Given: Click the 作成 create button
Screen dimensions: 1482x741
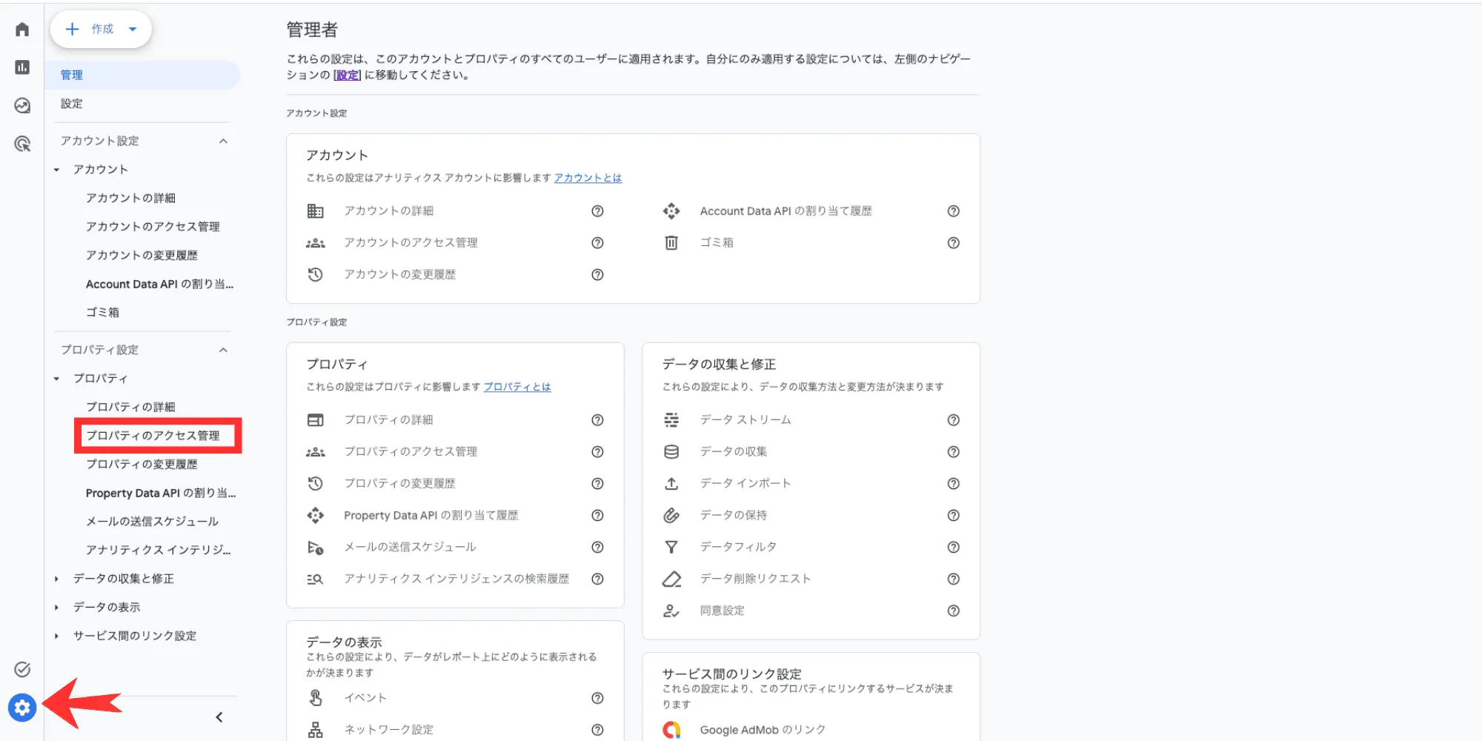Looking at the screenshot, I should [101, 30].
